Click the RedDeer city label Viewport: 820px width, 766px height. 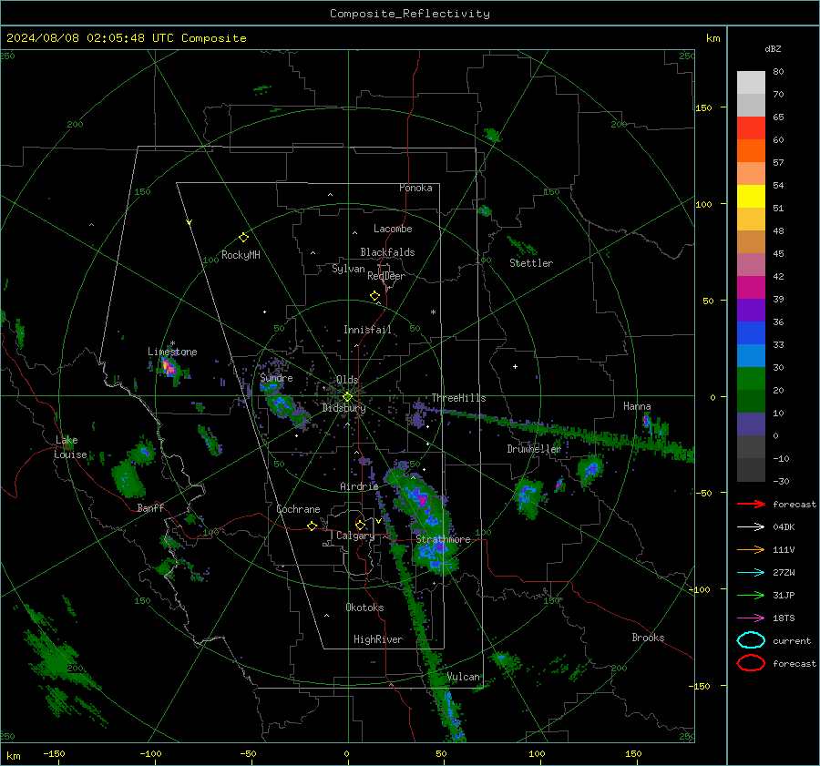[x=386, y=276]
